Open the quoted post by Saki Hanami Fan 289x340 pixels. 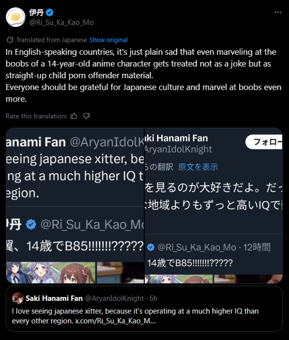click(x=144, y=309)
